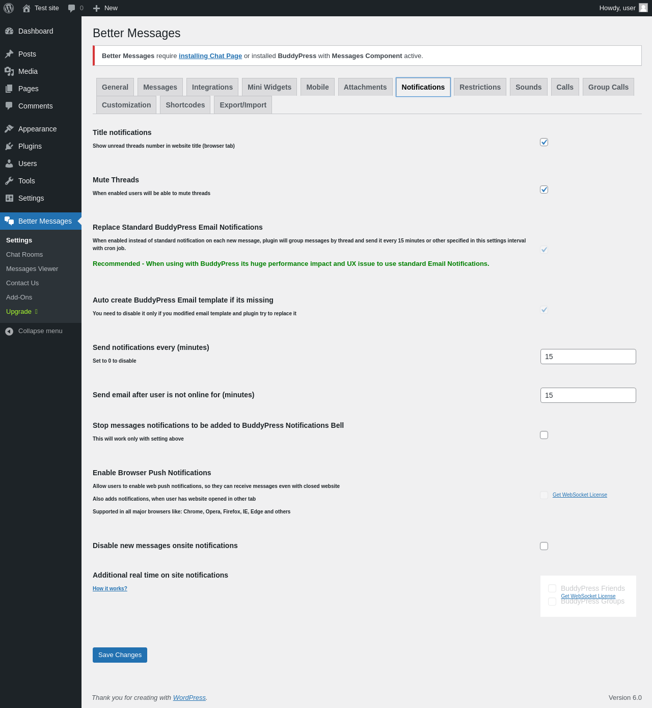Select the Mobile tab
Viewport: 652px width, 708px height.
pos(317,87)
